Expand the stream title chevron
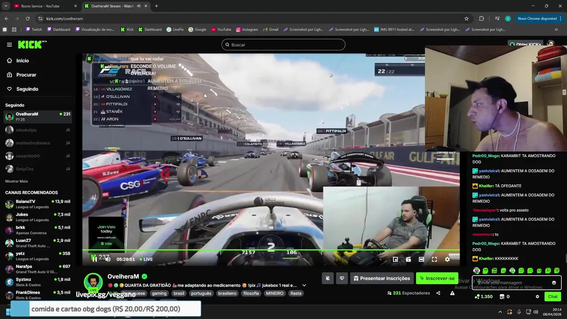Image resolution: width=567 pixels, height=319 pixels. (304, 285)
